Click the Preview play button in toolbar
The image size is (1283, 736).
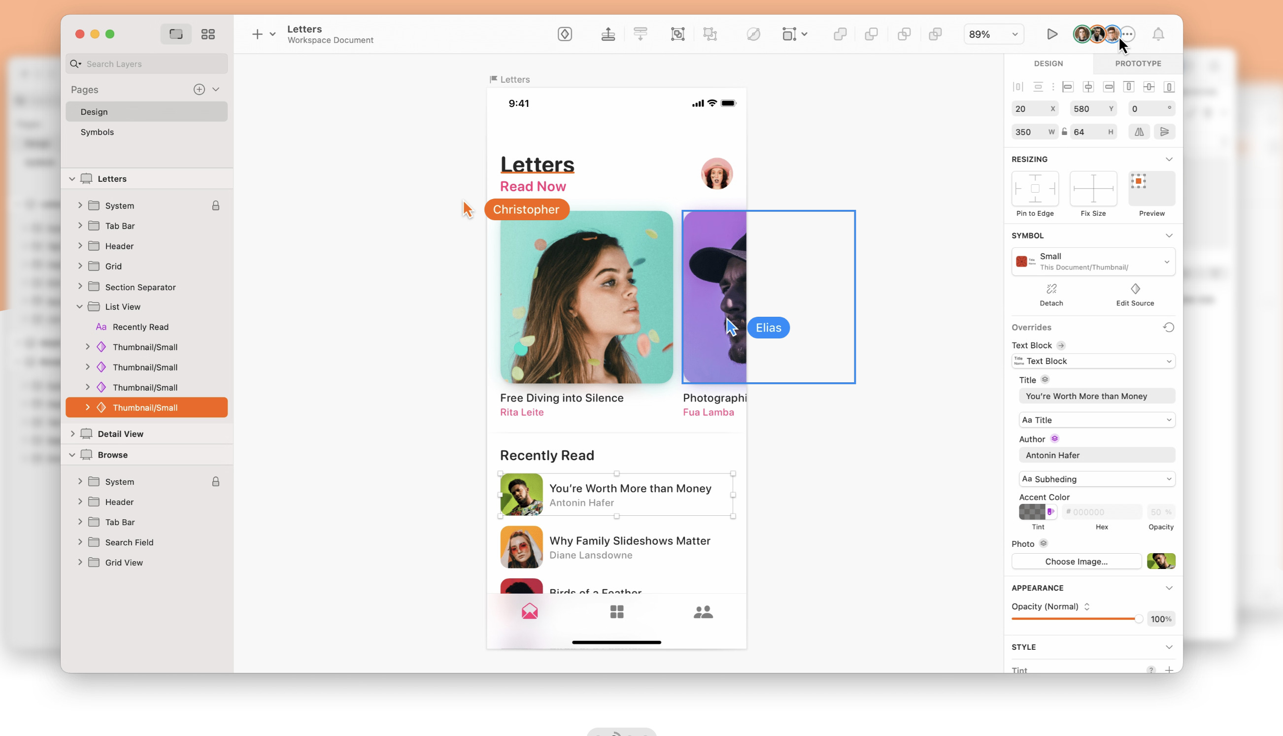(x=1052, y=34)
